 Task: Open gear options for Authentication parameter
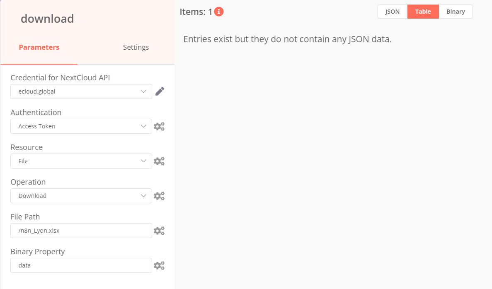[159, 126]
